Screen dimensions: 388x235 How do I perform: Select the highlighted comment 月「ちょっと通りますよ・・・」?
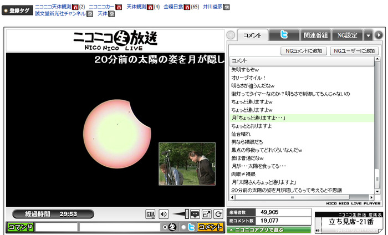click(x=302, y=118)
